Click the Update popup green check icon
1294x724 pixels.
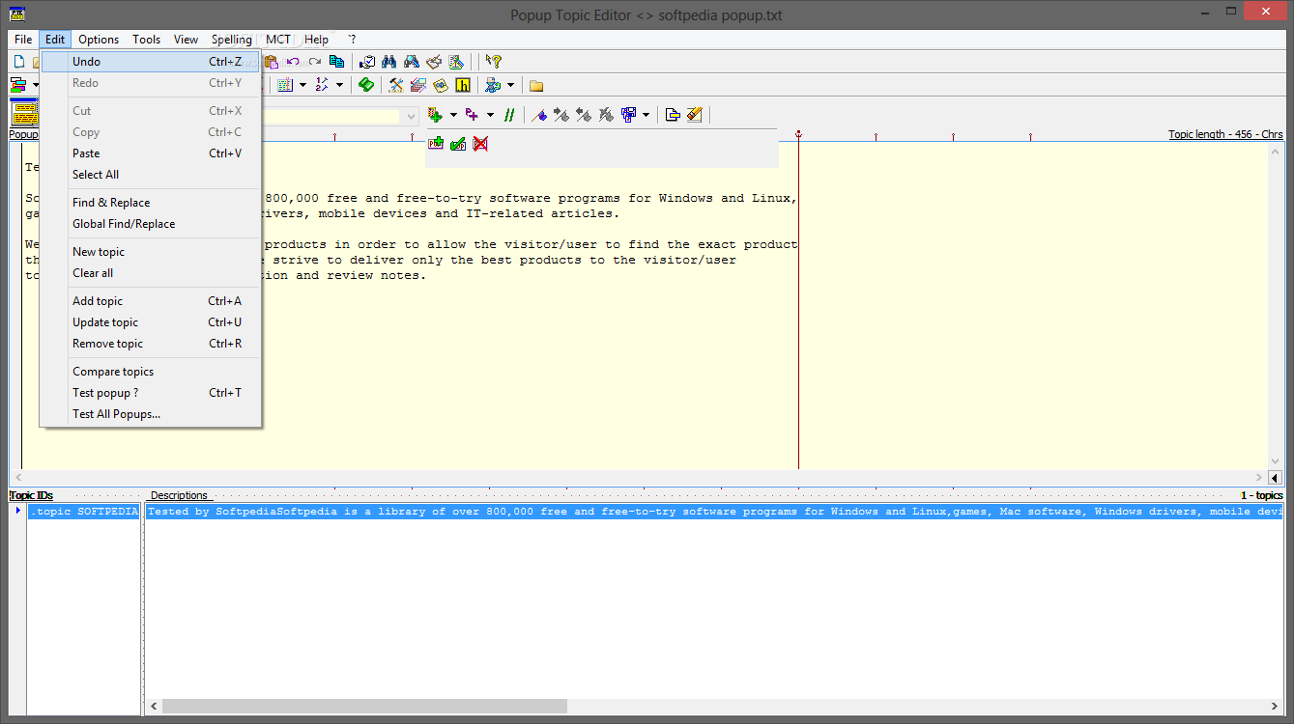point(458,143)
